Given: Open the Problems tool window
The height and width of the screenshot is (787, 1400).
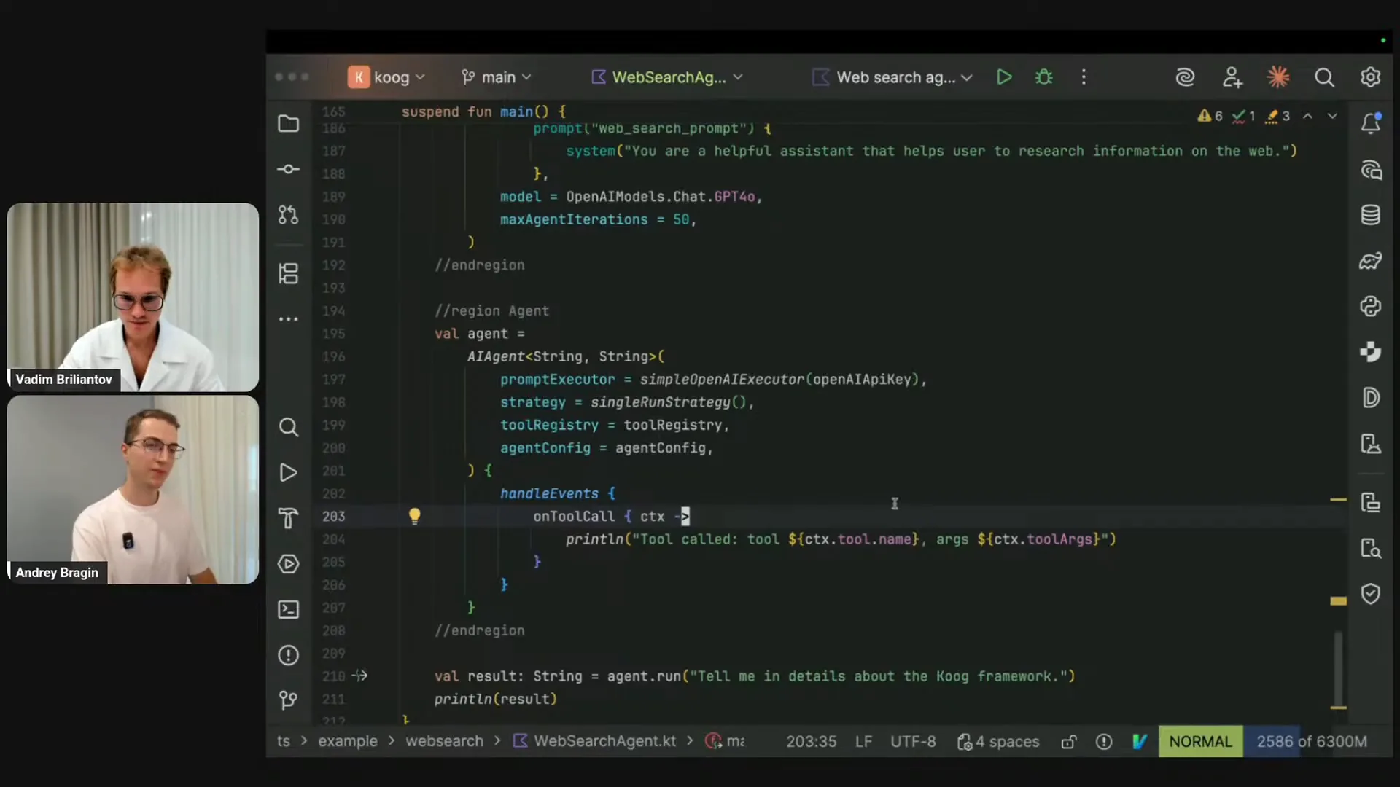Looking at the screenshot, I should [289, 655].
